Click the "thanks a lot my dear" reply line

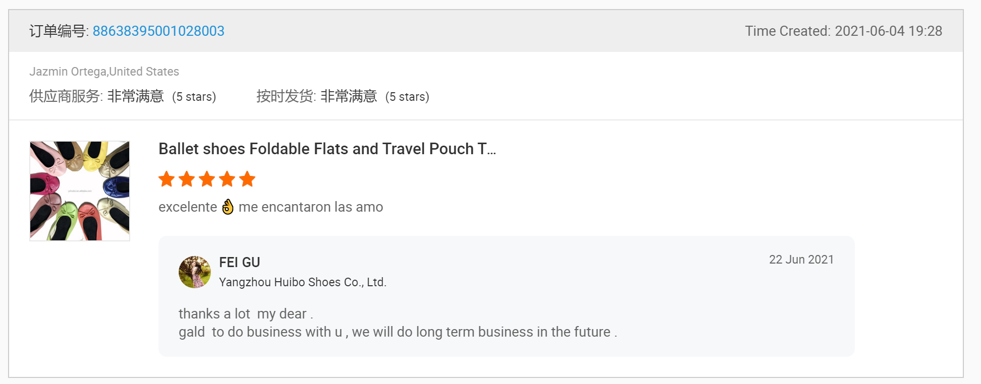tap(246, 314)
